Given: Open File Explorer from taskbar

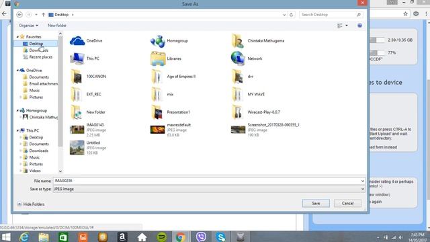Looking at the screenshot, I should [44, 237].
